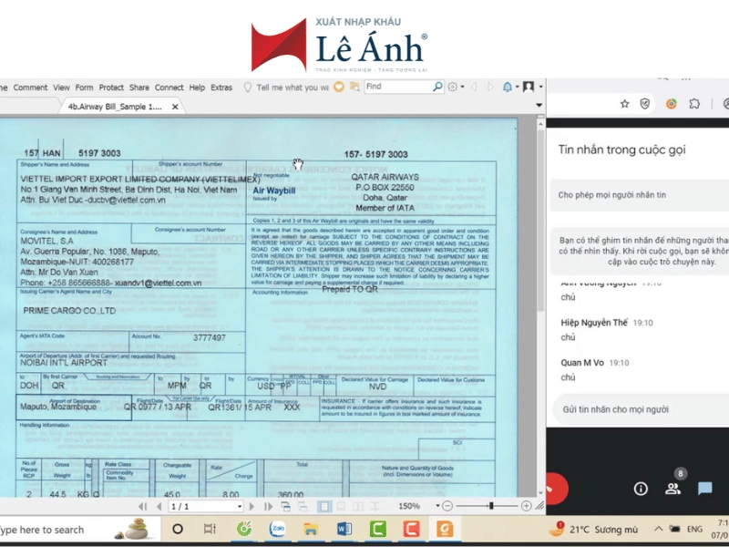Click the meeting info icon

(x=640, y=490)
